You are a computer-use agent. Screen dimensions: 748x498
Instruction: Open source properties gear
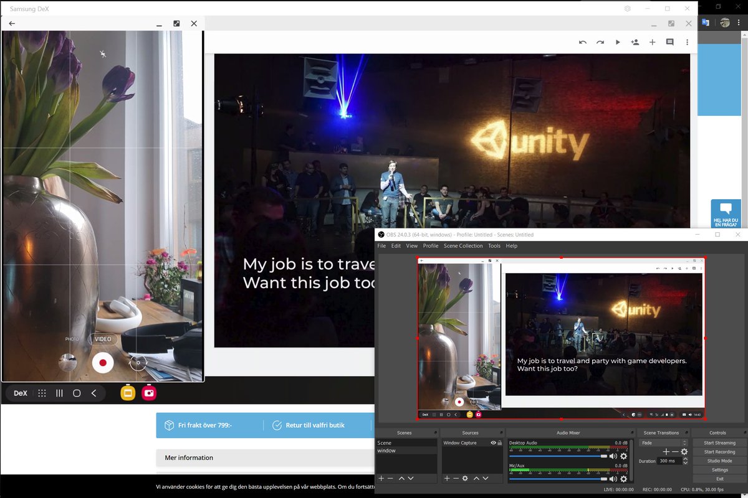pyautogui.click(x=465, y=478)
